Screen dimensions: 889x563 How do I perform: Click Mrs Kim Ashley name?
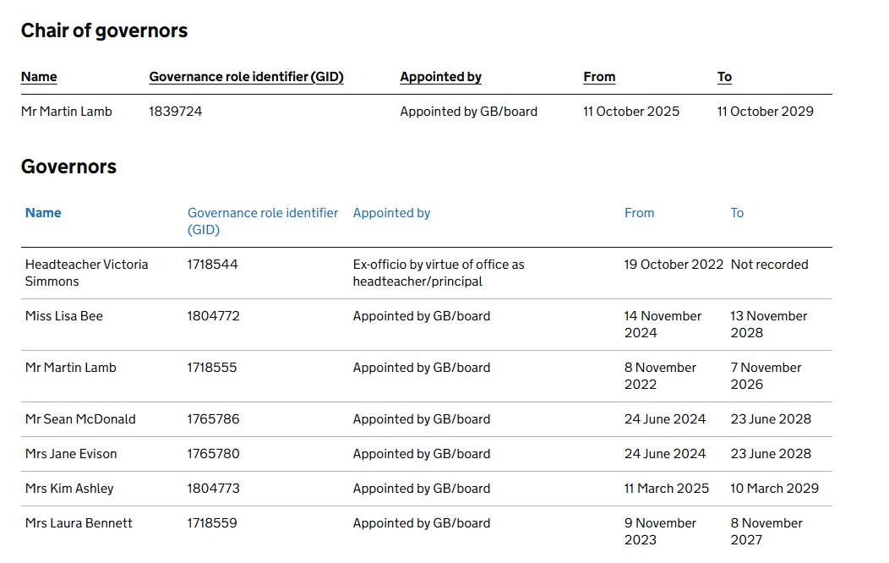[x=69, y=489]
